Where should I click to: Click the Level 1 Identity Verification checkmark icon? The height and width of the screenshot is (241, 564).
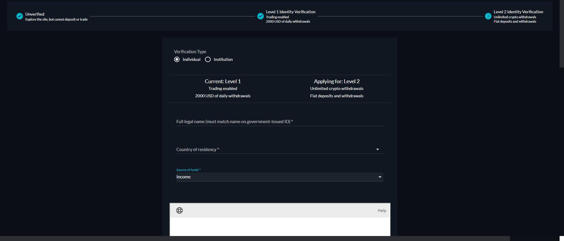(261, 16)
